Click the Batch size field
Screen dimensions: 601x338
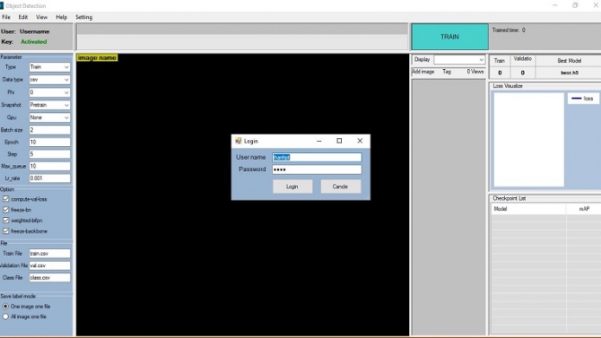[x=49, y=130]
